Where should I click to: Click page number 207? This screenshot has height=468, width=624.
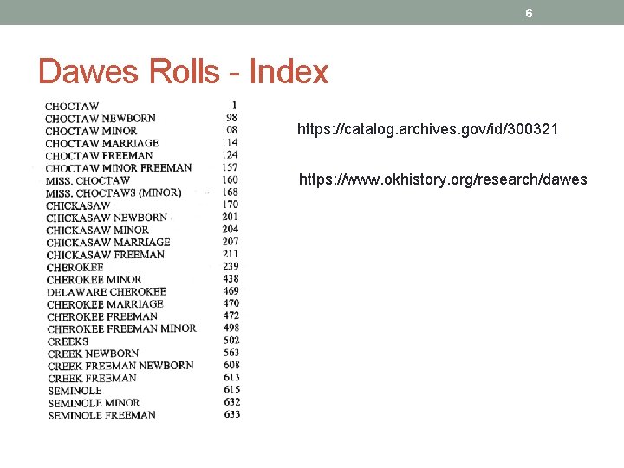click(231, 242)
